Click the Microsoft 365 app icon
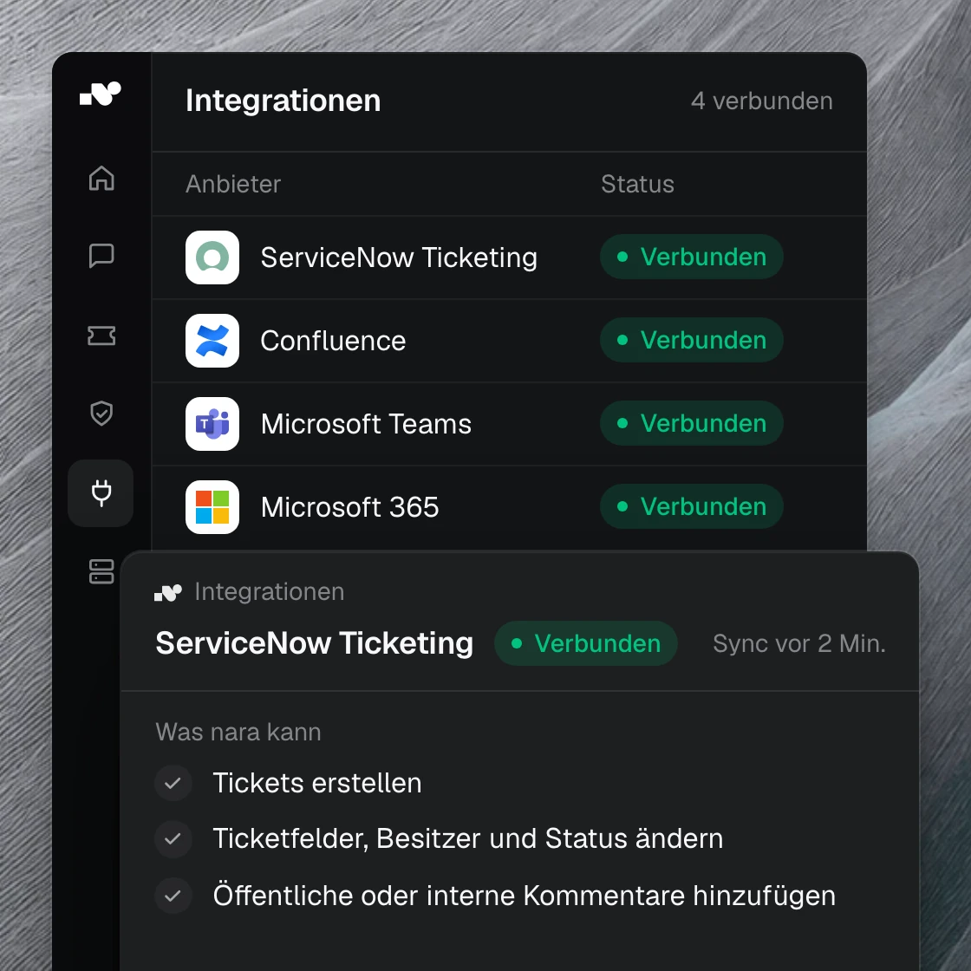The height and width of the screenshot is (971, 971). point(212,506)
